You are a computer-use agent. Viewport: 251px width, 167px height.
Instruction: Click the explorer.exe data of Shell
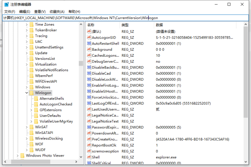click(166, 157)
